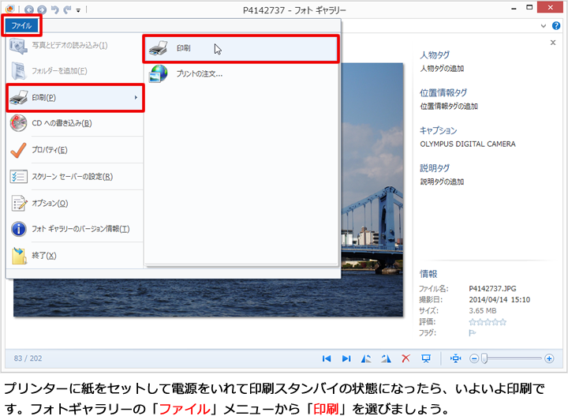Click the 人物タグ heading

[x=435, y=55]
